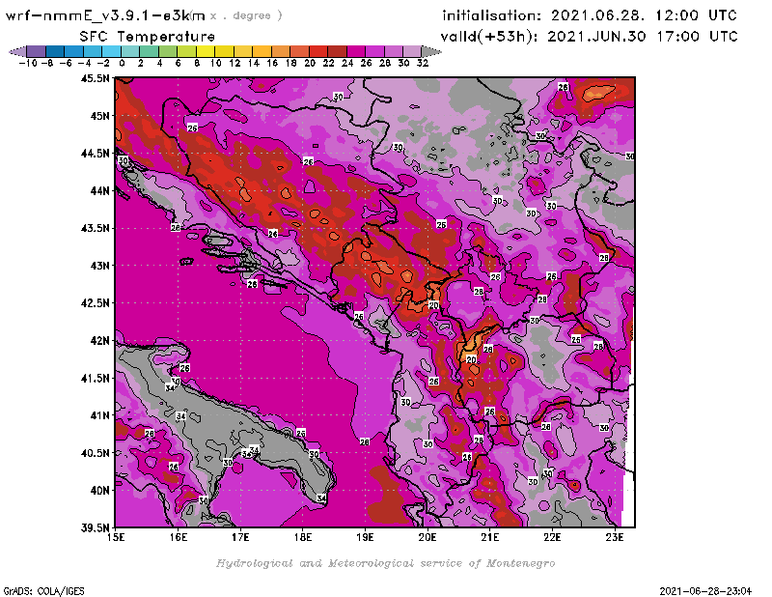Screen dimensions: 772x597
Task: Click 'Hydrological and Meteorological service of Montenegro' caption
Action: tap(385, 563)
